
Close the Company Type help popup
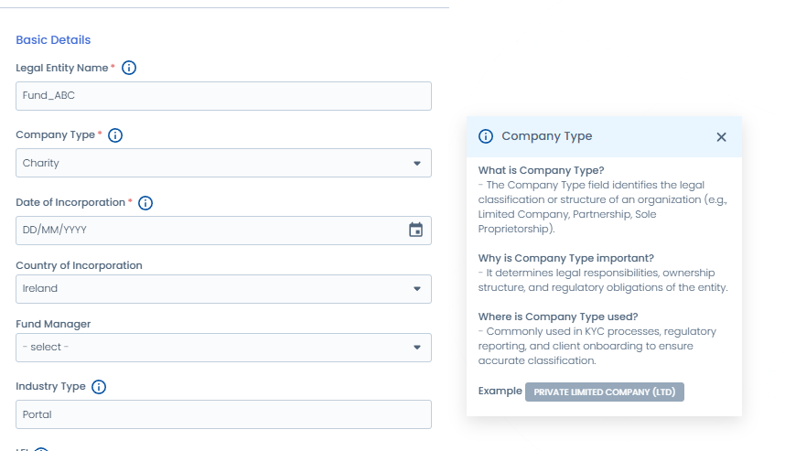tap(721, 137)
